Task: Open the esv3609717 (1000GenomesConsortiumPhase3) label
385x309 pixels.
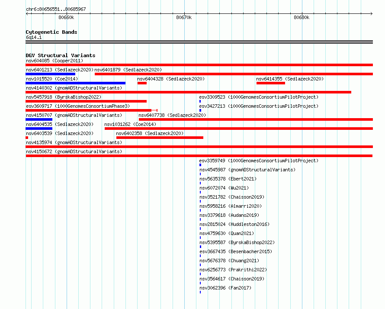Action: point(78,106)
